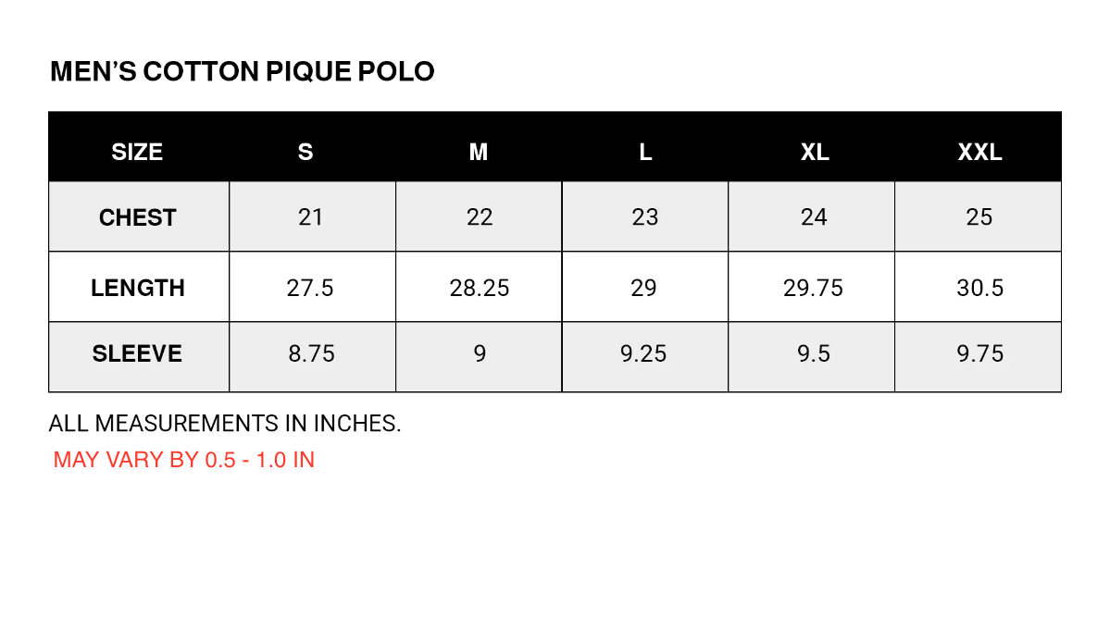Select the M size column header
The image size is (1110, 618).
[479, 152]
